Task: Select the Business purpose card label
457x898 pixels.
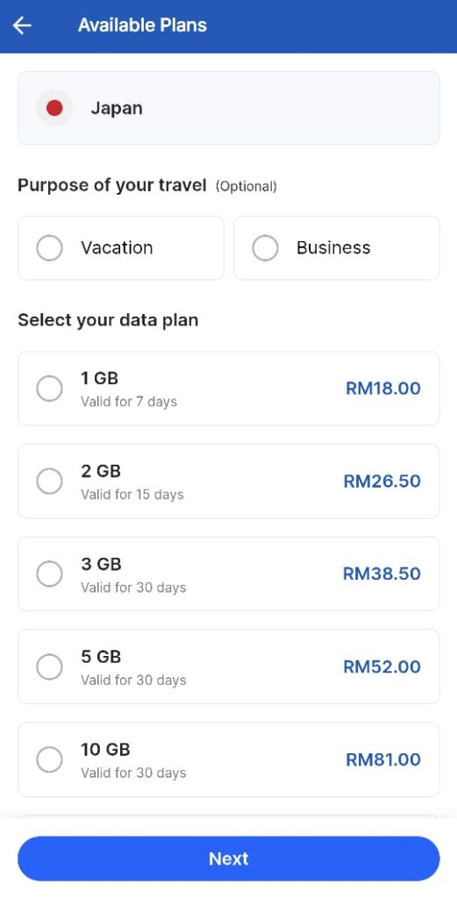Action: coord(333,248)
